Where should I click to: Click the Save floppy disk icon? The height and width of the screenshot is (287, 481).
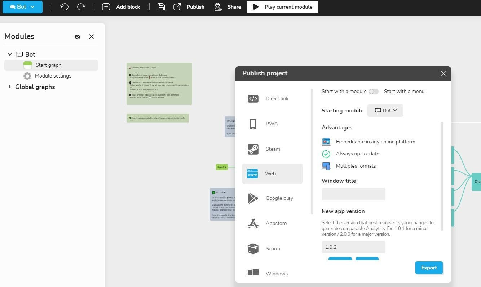pyautogui.click(x=161, y=7)
